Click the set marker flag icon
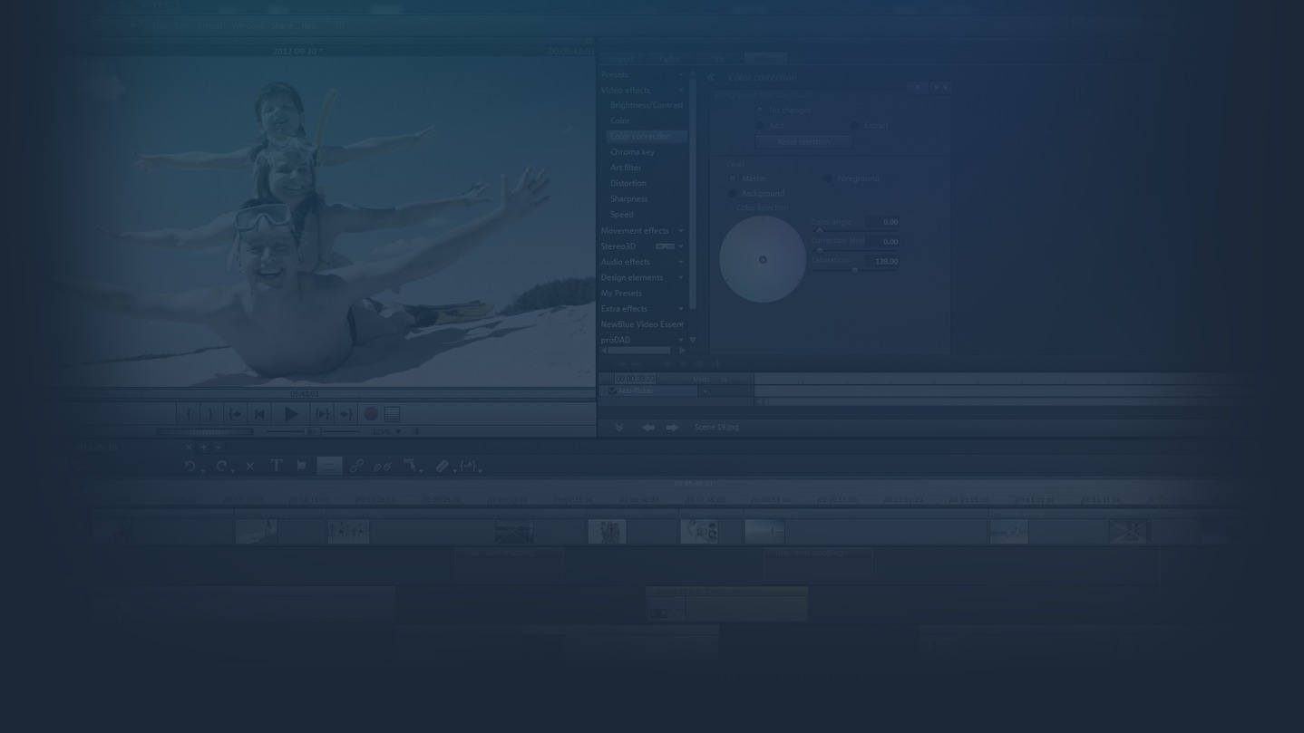The image size is (1304, 733). [301, 466]
